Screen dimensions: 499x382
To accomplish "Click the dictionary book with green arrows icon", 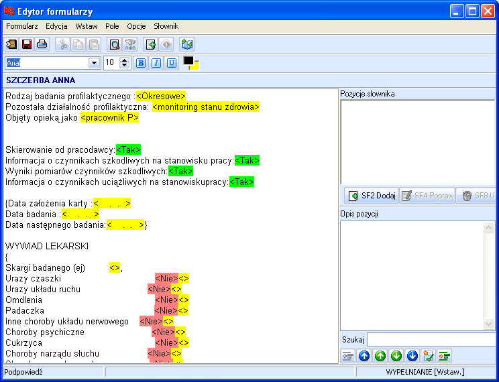I will tap(187, 44).
